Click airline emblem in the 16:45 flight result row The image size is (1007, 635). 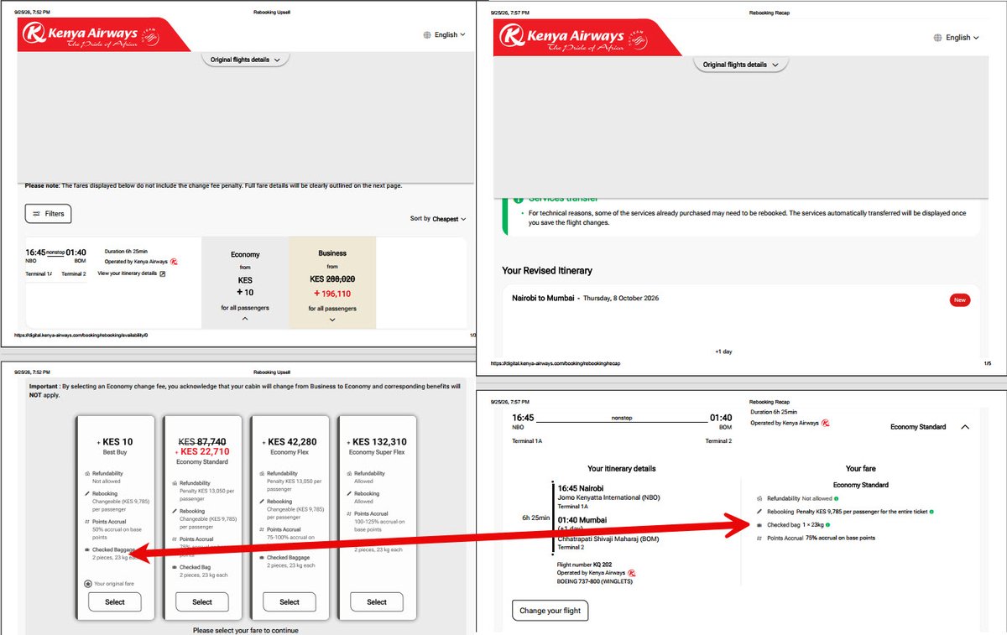(174, 262)
